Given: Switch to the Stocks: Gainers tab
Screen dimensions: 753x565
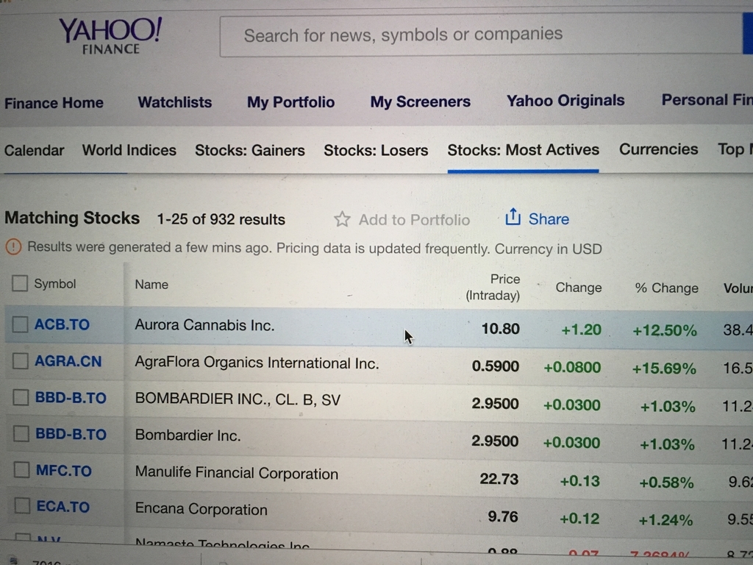Looking at the screenshot, I should point(250,150).
